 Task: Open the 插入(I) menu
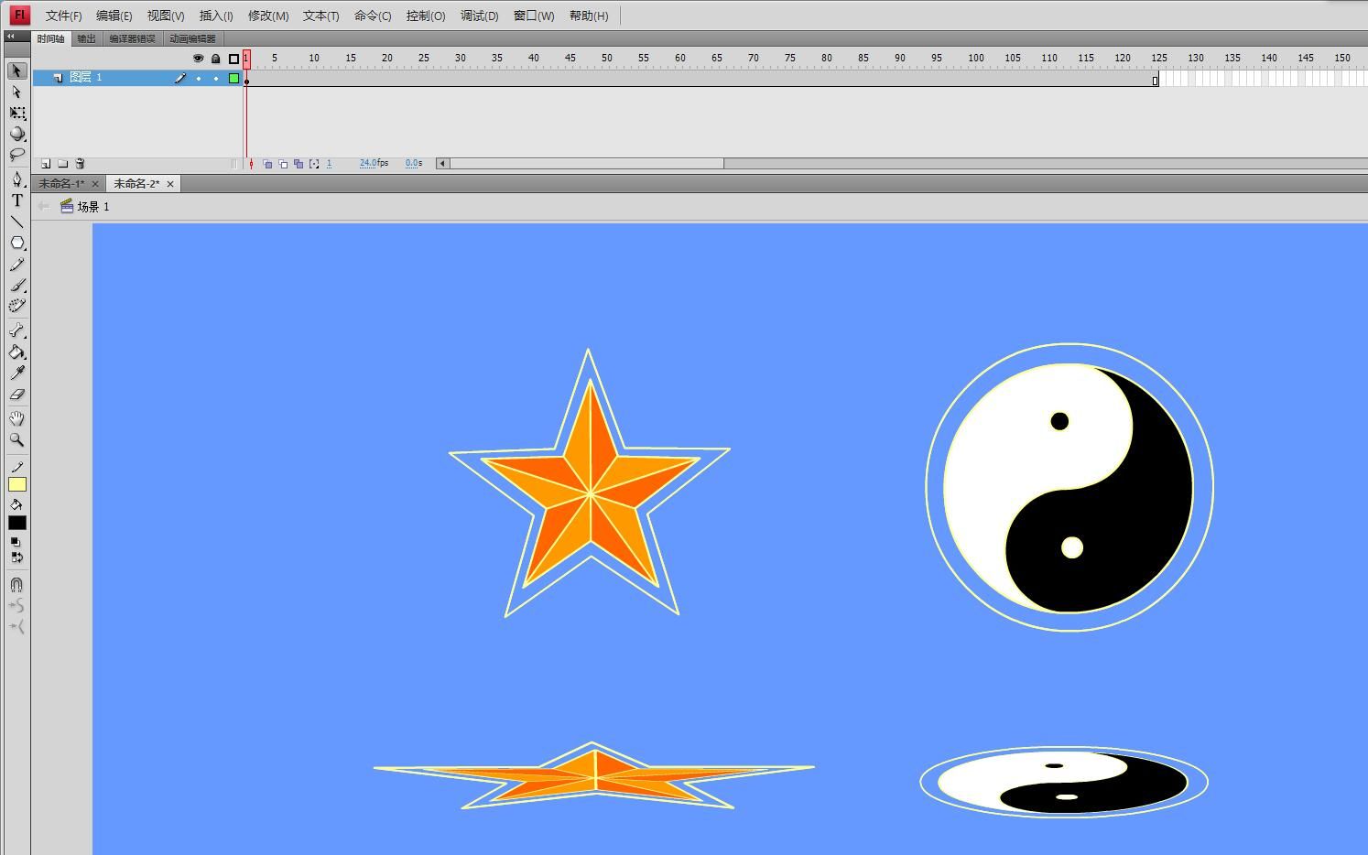click(x=216, y=16)
